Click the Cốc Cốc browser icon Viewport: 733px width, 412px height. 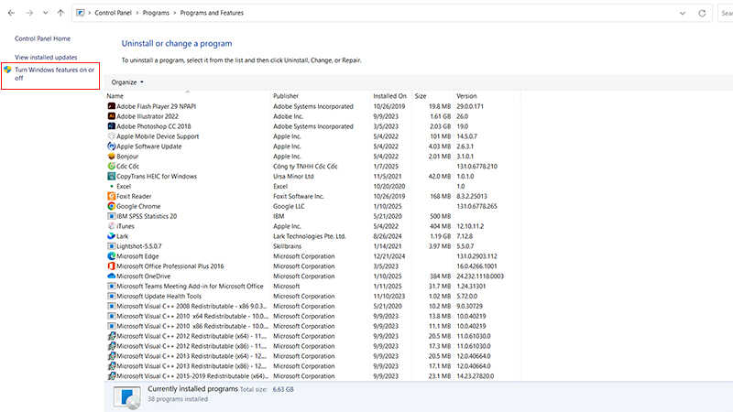111,166
